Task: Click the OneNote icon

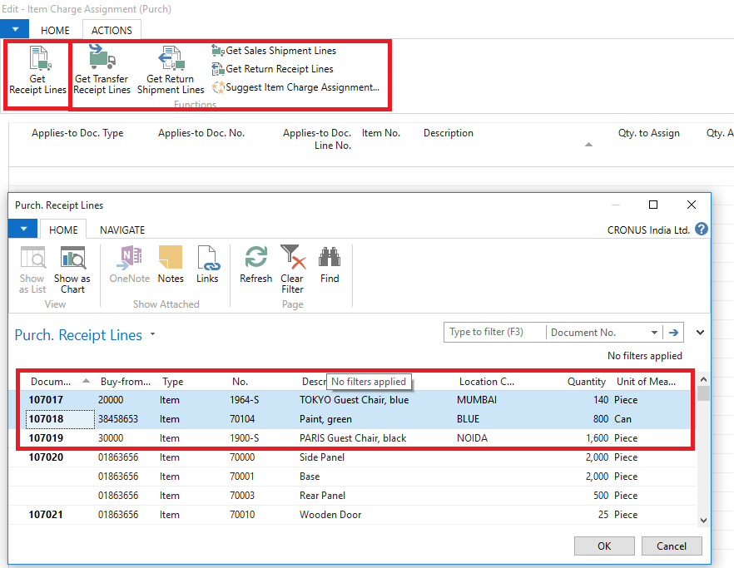Action: [x=130, y=257]
